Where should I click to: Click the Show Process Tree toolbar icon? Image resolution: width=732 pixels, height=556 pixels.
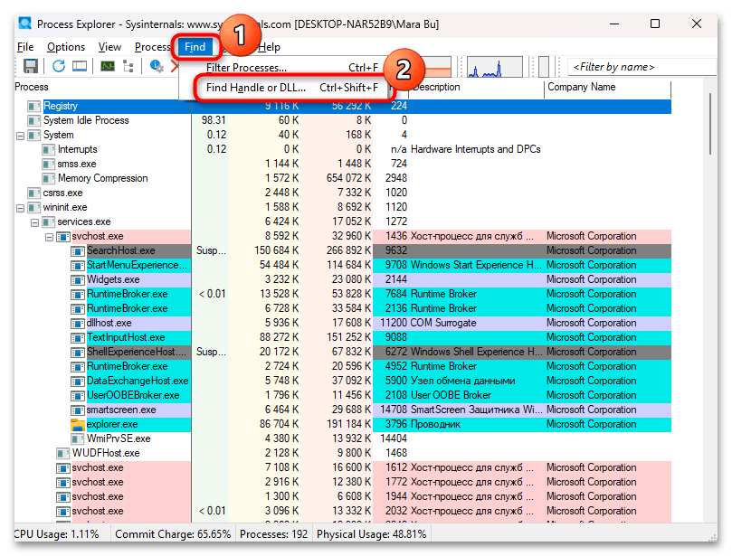pos(128,66)
